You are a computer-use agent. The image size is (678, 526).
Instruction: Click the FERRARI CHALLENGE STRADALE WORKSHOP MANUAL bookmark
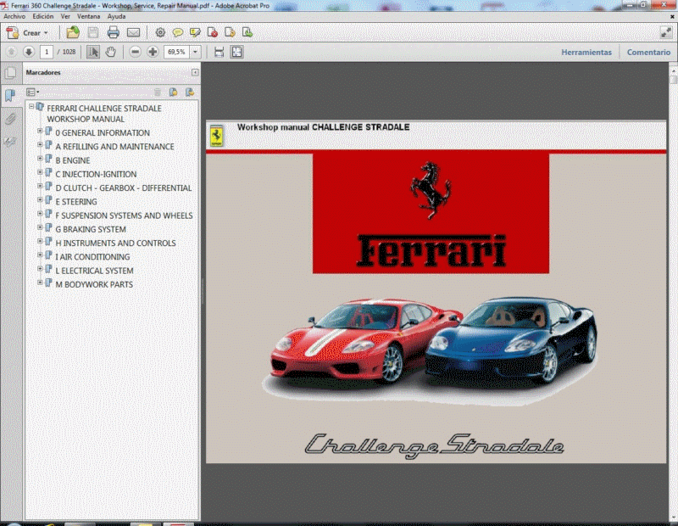click(x=103, y=114)
